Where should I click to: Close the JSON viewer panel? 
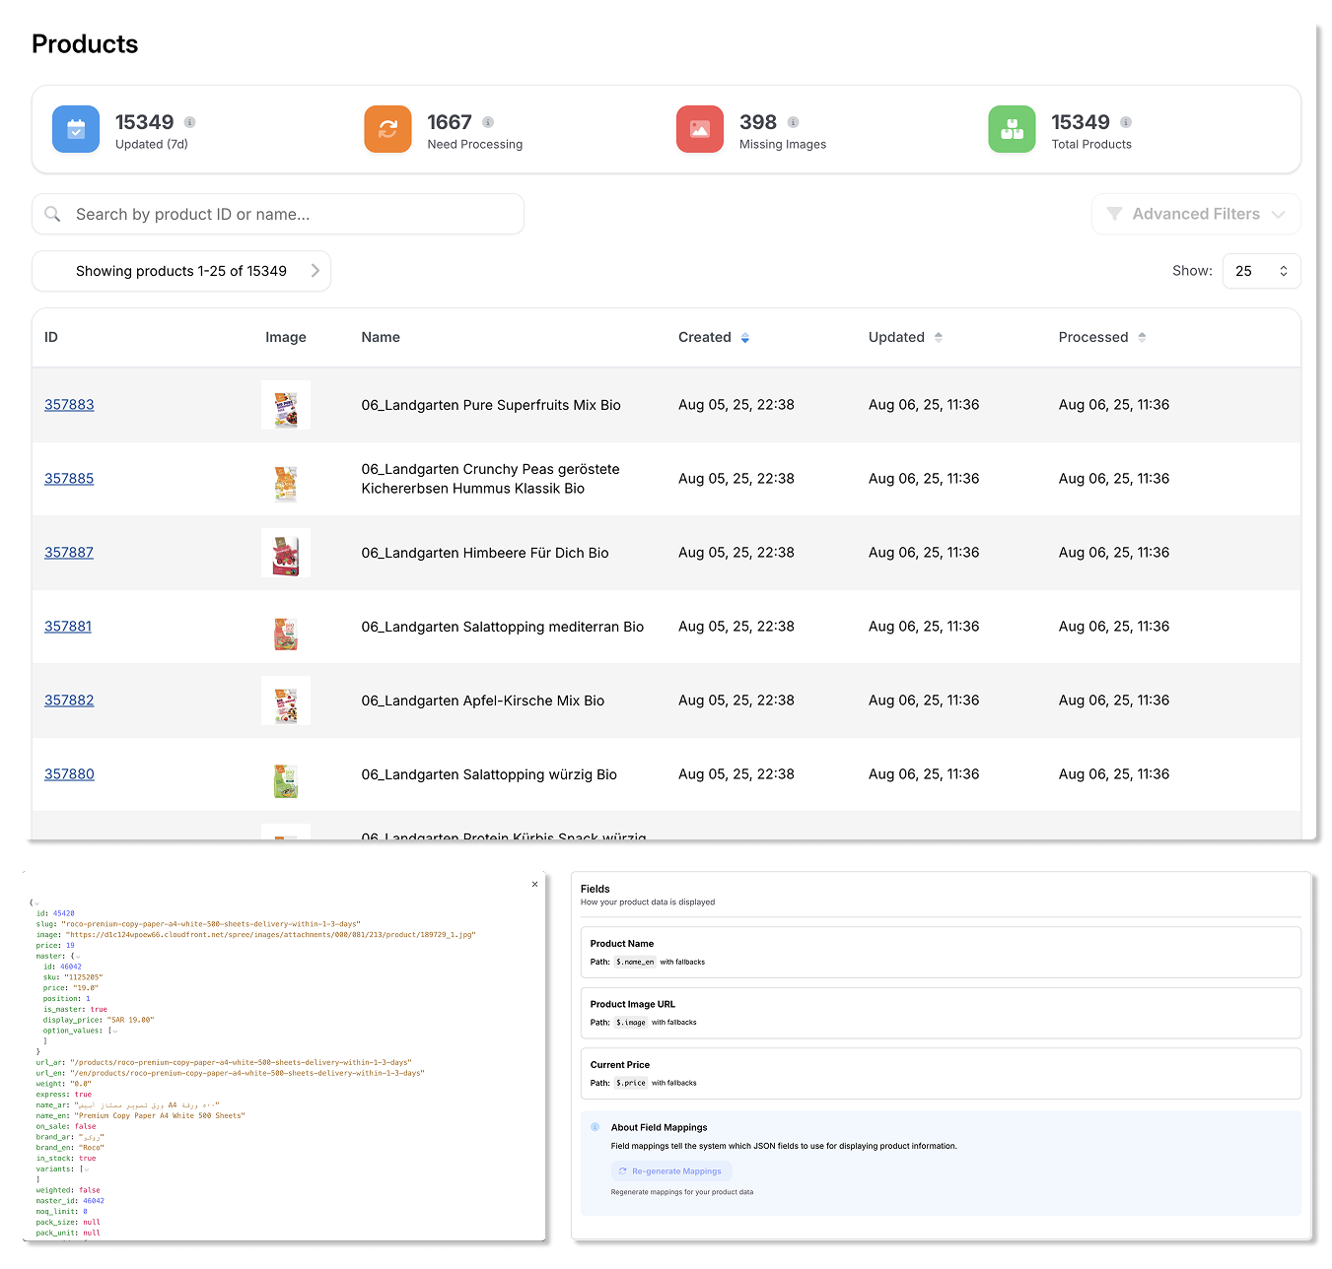[x=535, y=884]
